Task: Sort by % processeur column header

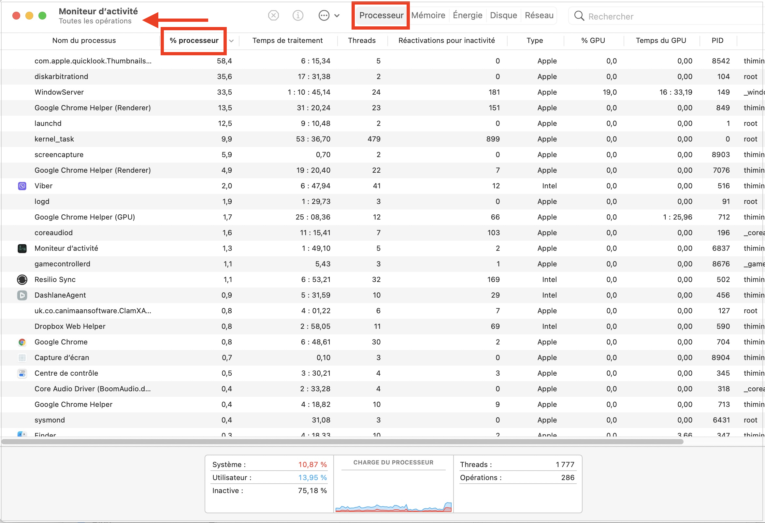Action: (x=194, y=40)
